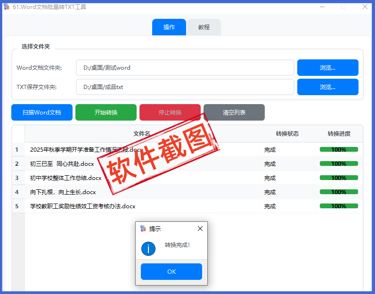Switch to the 教程 tab
Image resolution: width=375 pixels, height=294 pixels.
click(204, 27)
